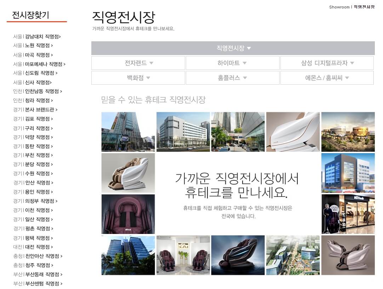Open 서울 신도림 직영점 link
The height and width of the screenshot is (289, 383).
tap(35, 73)
